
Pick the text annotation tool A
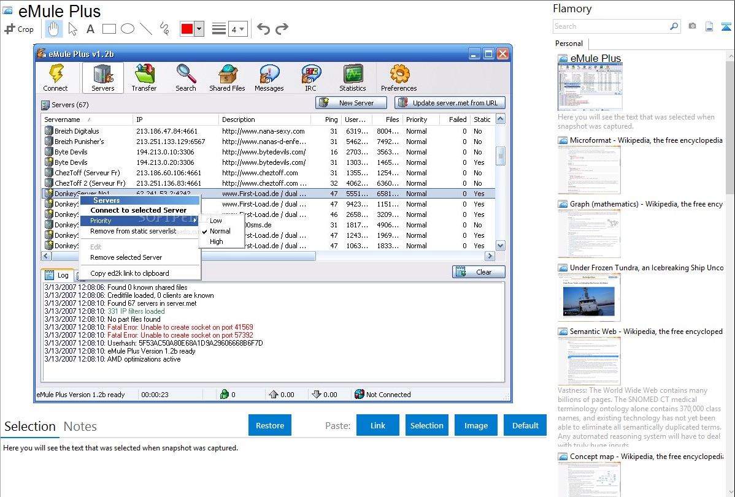click(90, 29)
